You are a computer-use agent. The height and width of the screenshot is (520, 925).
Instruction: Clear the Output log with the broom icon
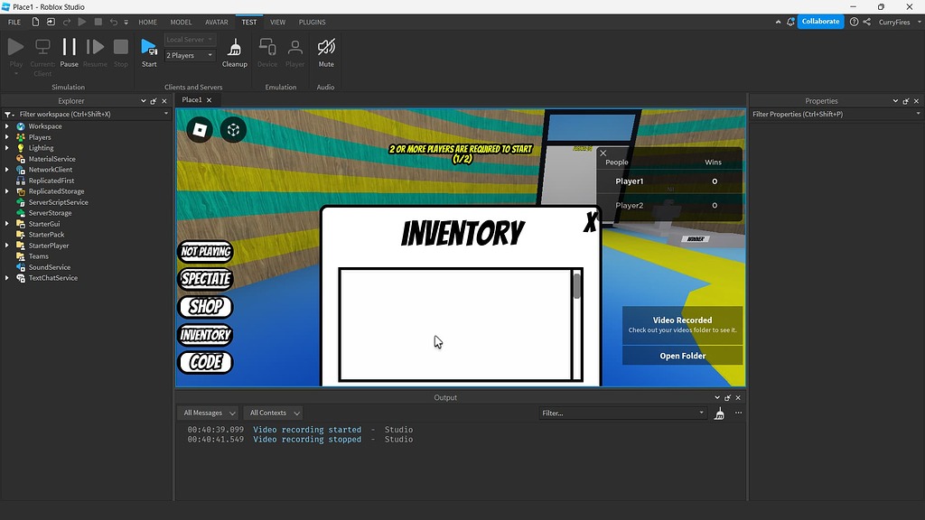(719, 413)
